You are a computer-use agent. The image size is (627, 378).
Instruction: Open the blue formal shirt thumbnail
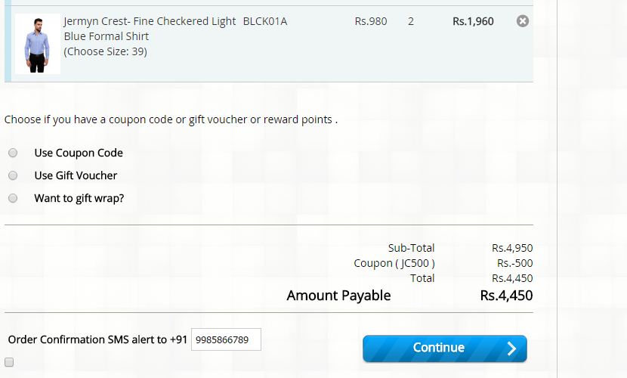[37, 44]
